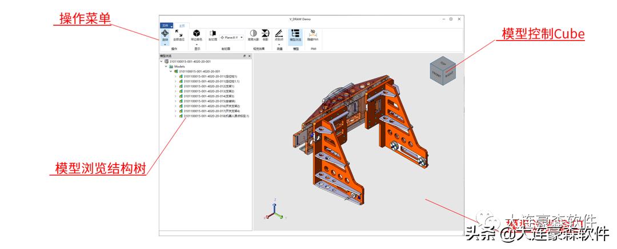Toggle the Model Browser (模型浏览) panel button
This screenshot has width=617, height=249.
click(x=295, y=34)
